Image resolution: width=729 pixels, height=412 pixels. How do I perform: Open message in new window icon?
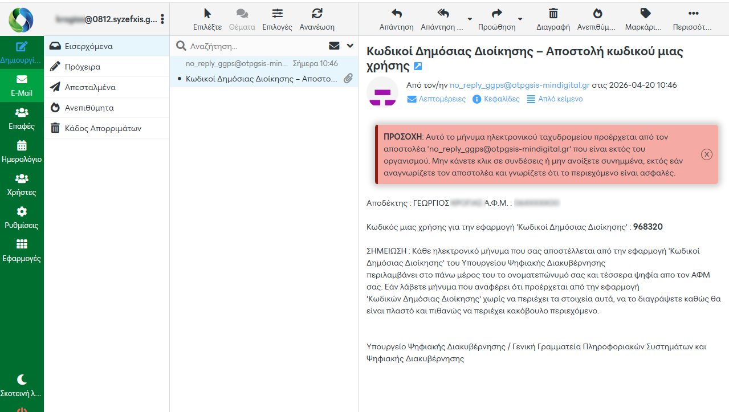point(418,67)
